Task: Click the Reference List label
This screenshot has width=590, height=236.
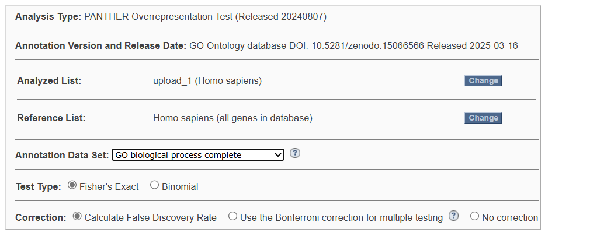Action: point(51,118)
